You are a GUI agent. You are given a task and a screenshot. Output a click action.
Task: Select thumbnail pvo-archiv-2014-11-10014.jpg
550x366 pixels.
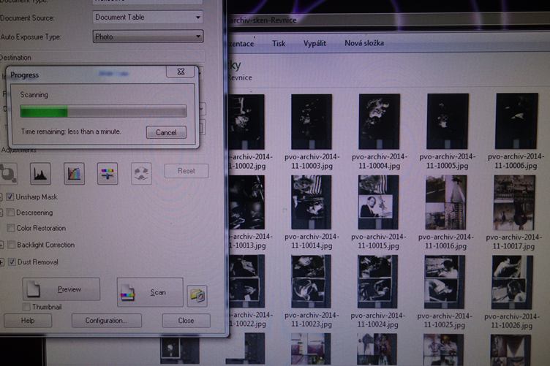tap(311, 202)
